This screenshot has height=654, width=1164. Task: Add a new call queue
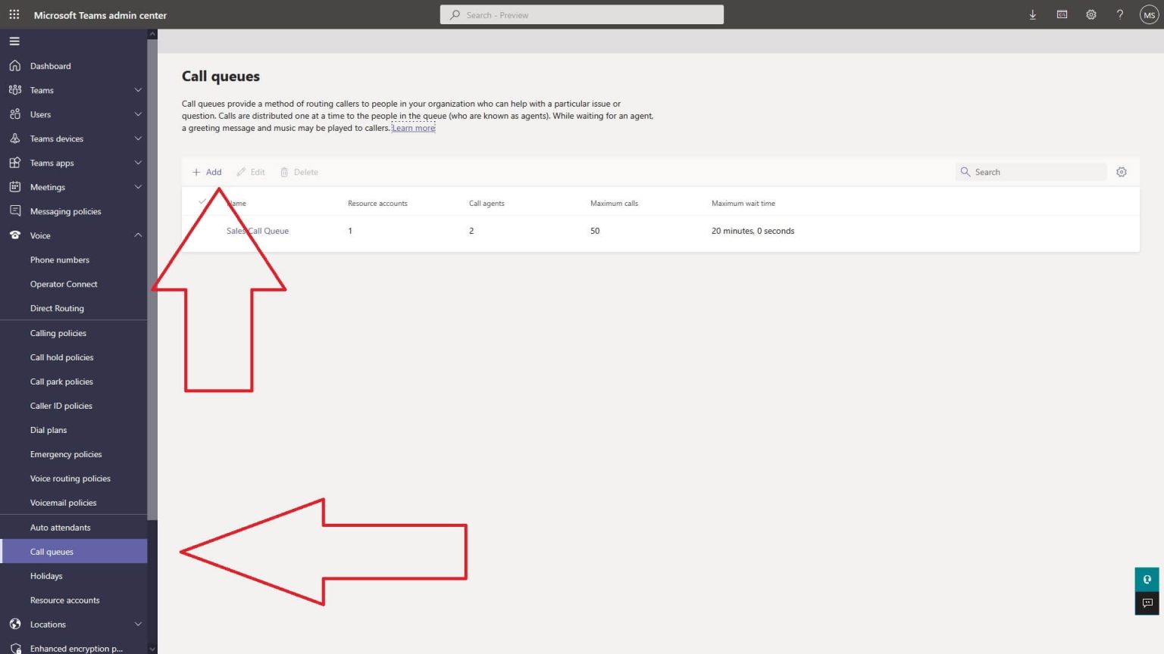point(206,172)
